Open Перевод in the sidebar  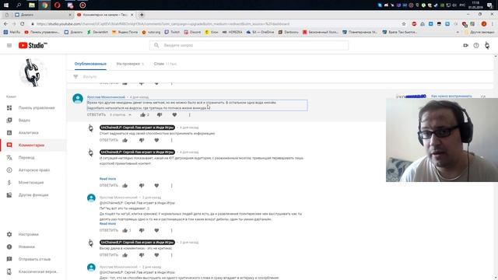pos(33,157)
